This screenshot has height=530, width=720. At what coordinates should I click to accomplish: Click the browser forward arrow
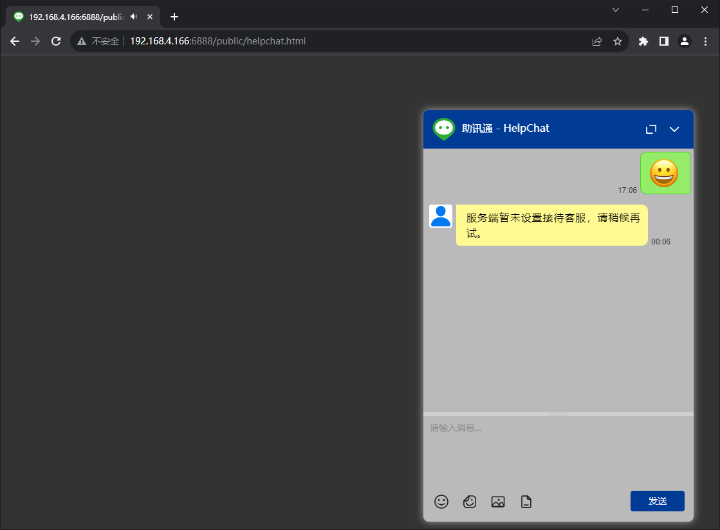[x=35, y=41]
